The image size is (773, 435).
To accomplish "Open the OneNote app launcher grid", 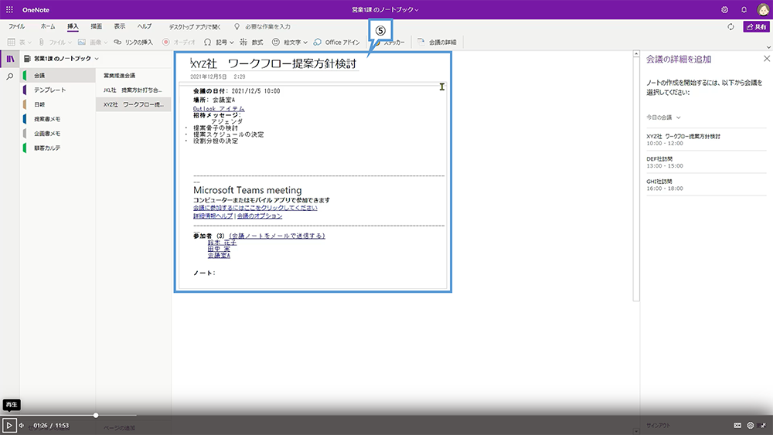I will (9, 9).
